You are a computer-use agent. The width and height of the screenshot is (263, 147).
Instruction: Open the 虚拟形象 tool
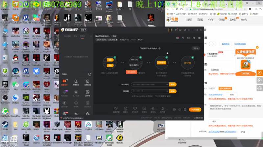point(64,104)
